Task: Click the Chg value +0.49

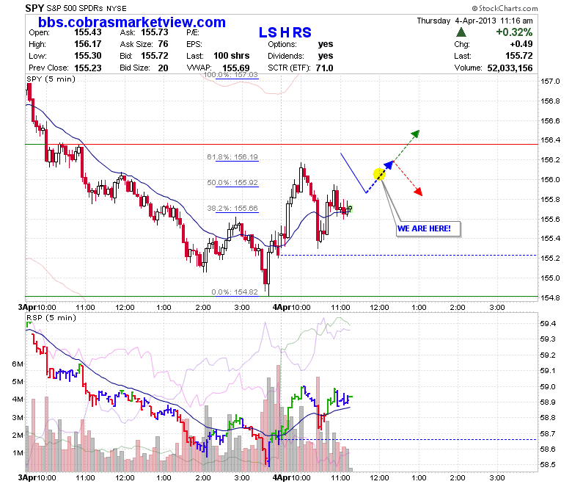Action: 521,44
